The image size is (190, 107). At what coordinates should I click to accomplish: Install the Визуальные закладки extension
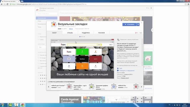(129, 24)
